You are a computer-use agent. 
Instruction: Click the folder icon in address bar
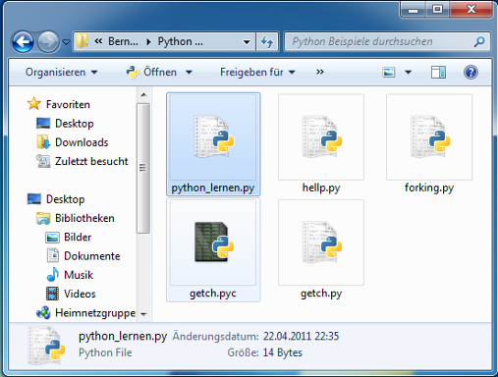tap(83, 41)
